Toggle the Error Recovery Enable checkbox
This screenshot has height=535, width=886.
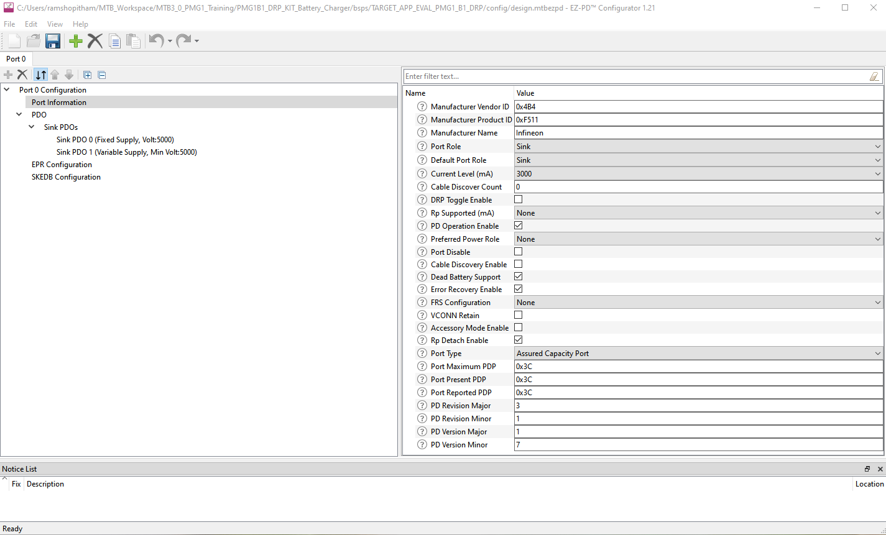(519, 289)
